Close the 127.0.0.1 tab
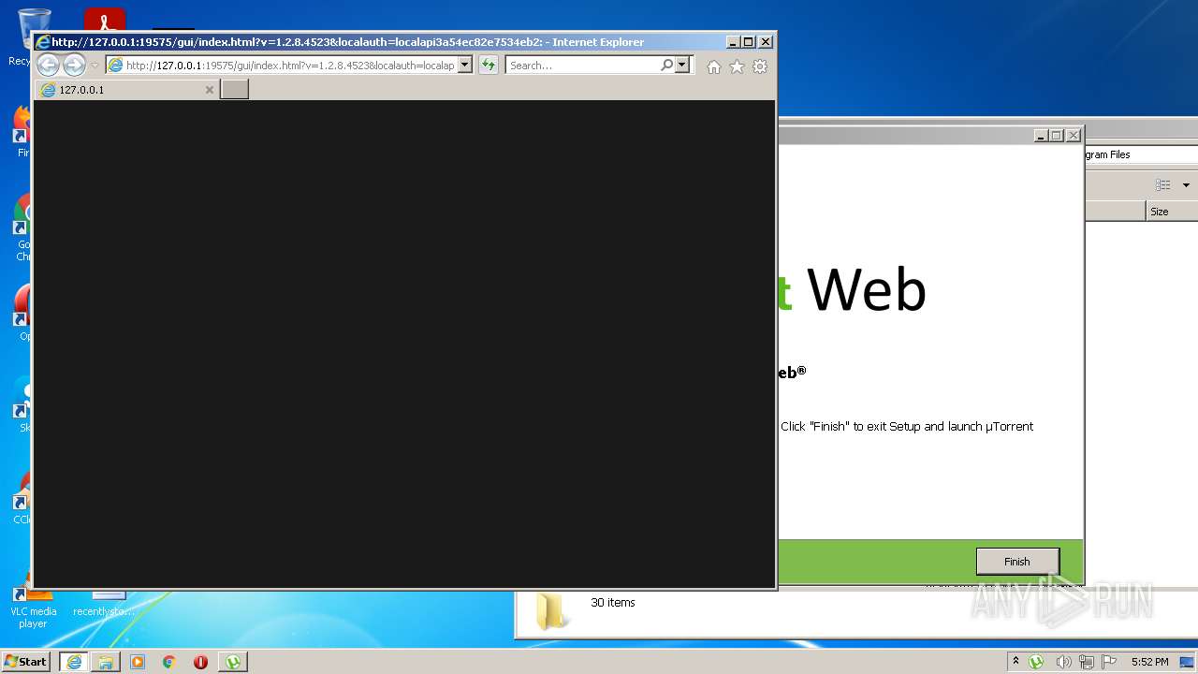 tap(210, 90)
